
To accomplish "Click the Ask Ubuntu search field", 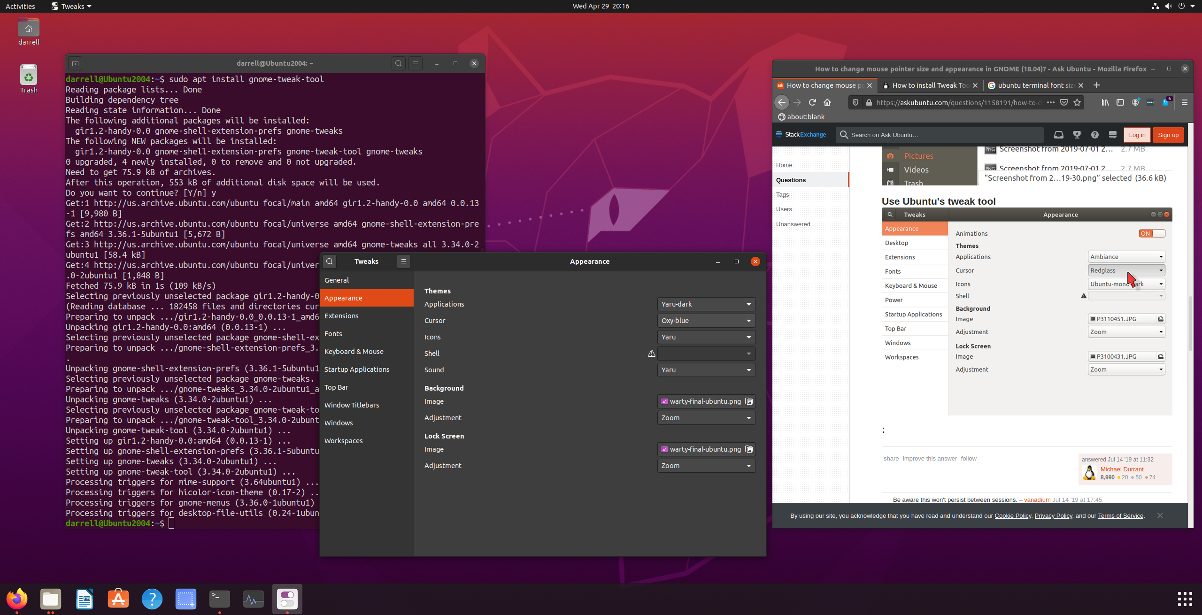I will (939, 135).
